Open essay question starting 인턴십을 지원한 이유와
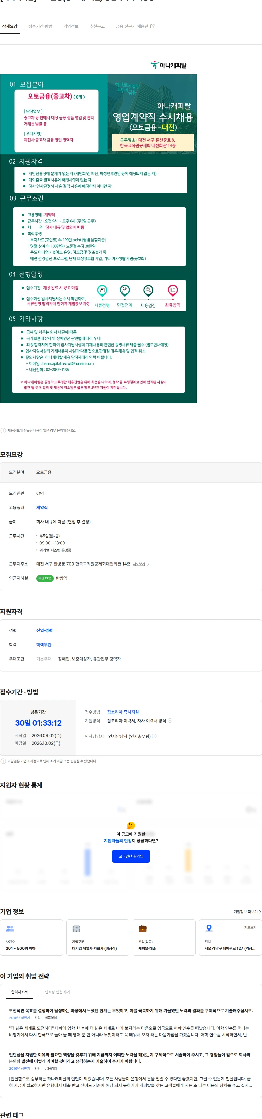262x1119 pixels. [129, 1058]
